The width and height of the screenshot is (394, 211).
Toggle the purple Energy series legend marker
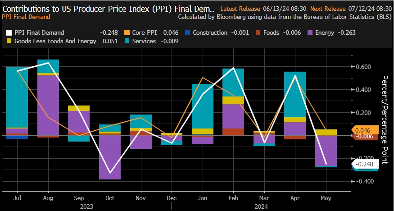tap(311, 32)
